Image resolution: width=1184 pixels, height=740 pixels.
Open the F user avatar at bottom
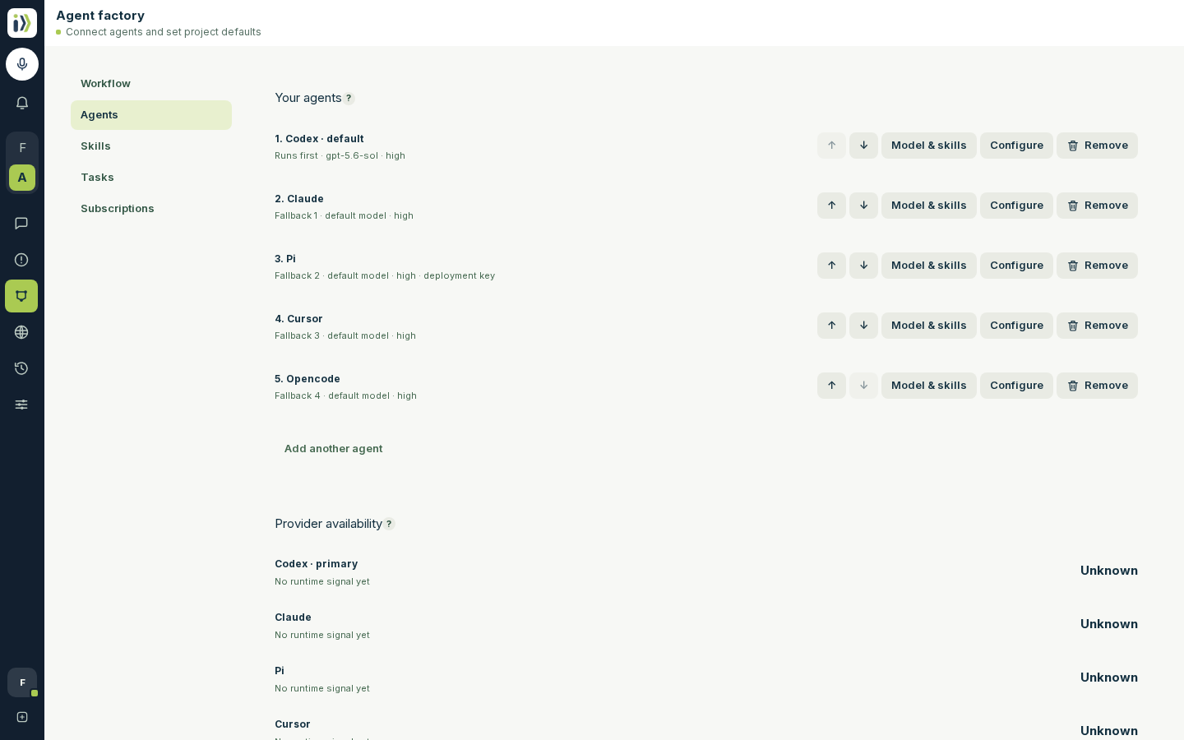tap(22, 682)
